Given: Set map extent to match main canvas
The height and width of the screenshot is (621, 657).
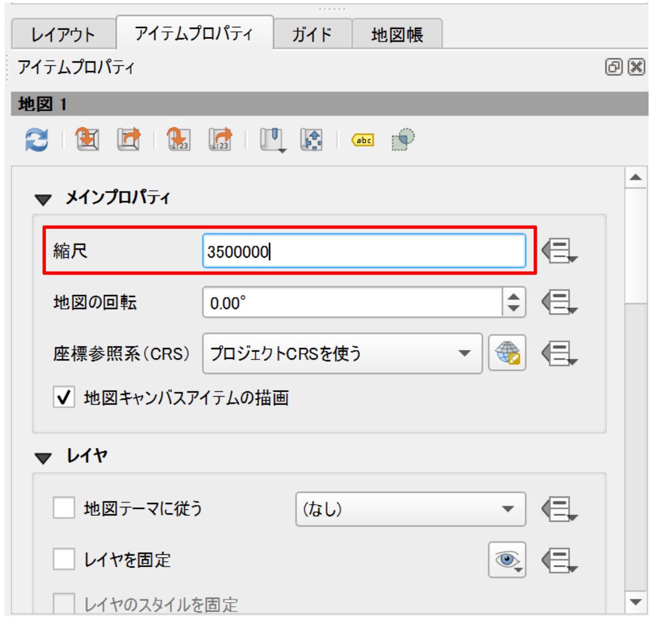Looking at the screenshot, I should click(88, 139).
